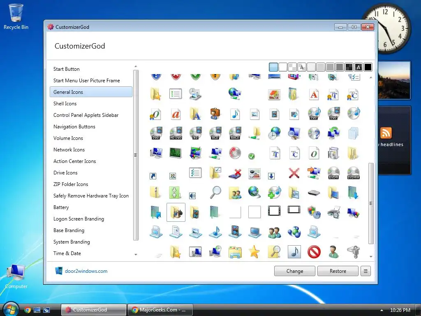Select the silver padlock icon
The height and width of the screenshot is (316, 421).
click(353, 252)
